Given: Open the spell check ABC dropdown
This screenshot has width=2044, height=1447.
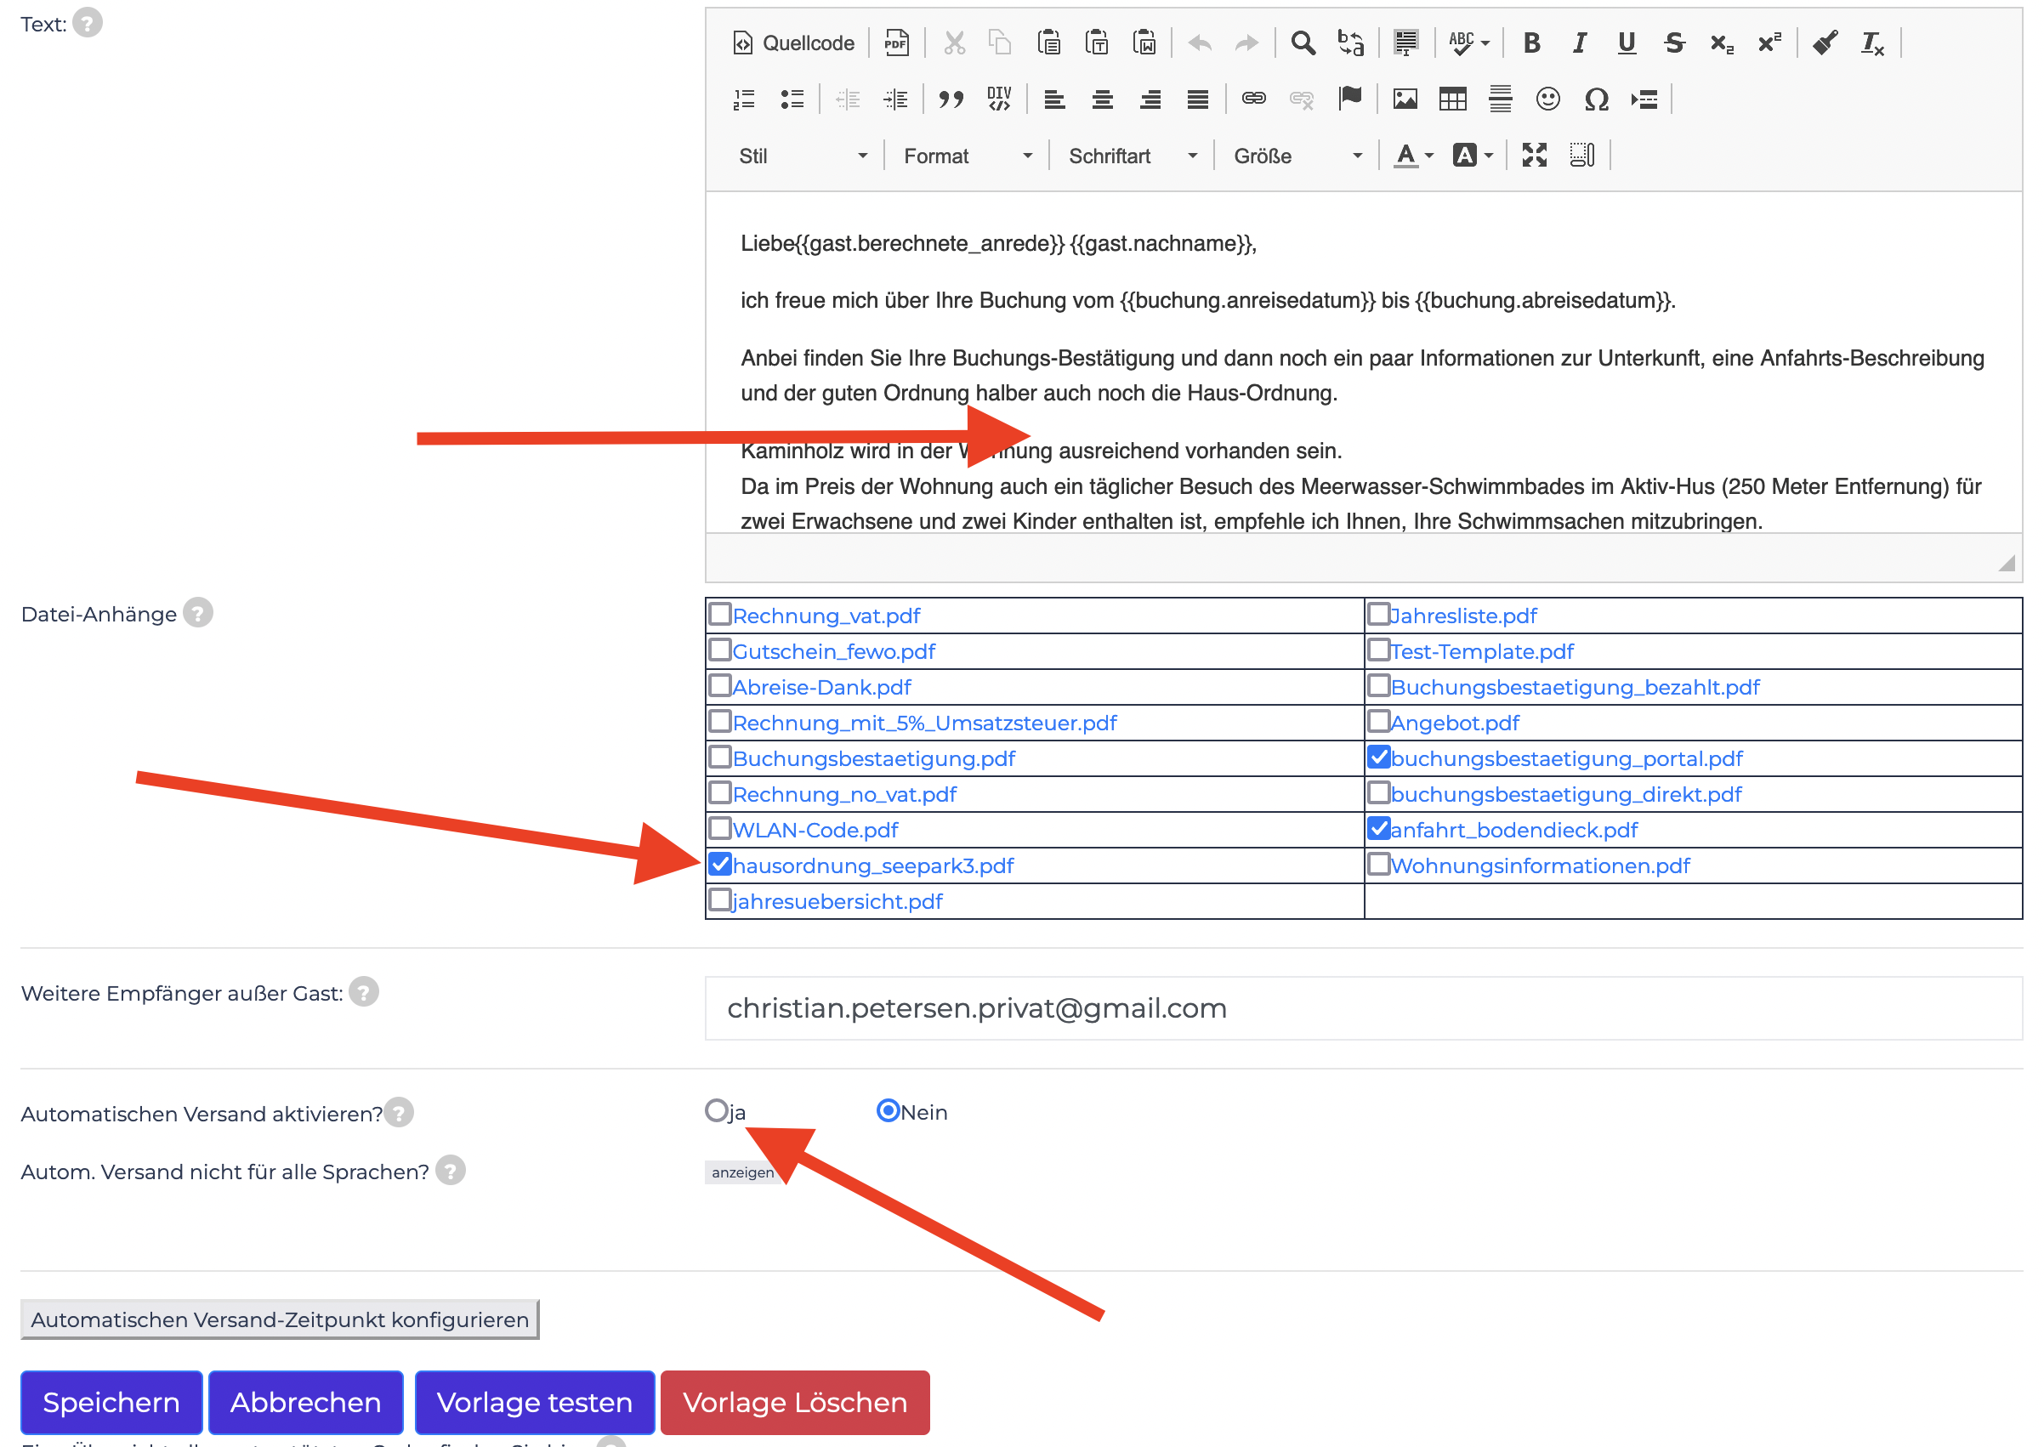Looking at the screenshot, I should (x=1468, y=43).
